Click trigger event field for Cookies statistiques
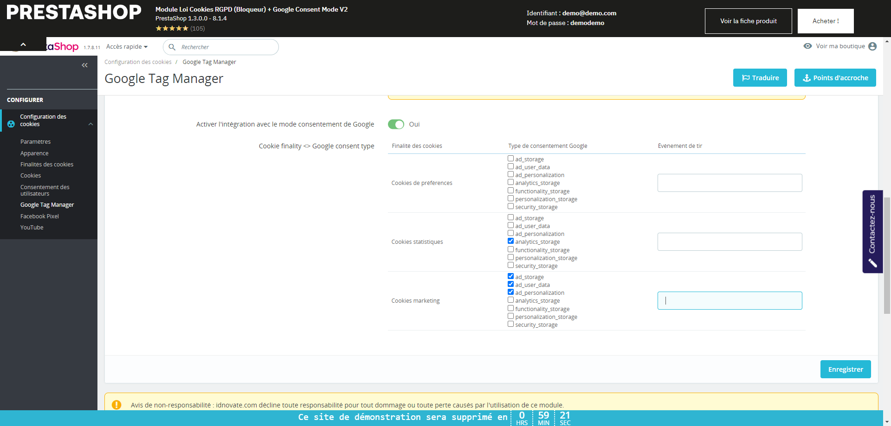The image size is (891, 426). click(730, 242)
